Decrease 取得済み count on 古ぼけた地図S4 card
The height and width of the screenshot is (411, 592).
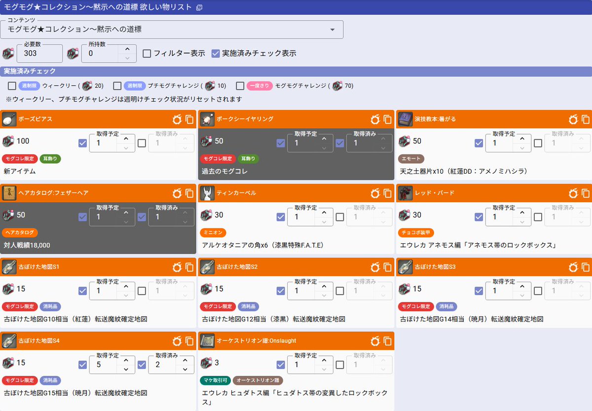point(185,370)
